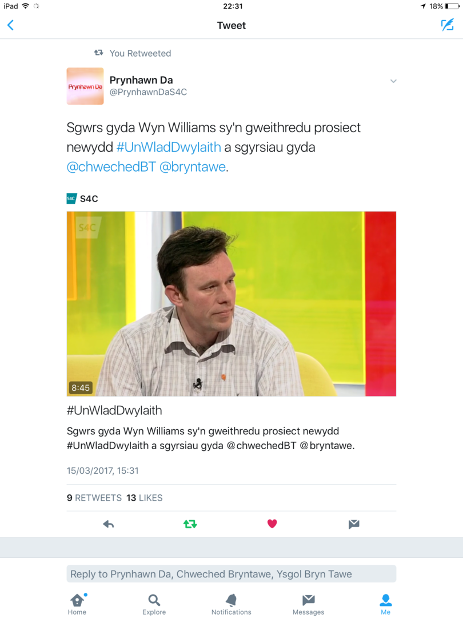
Task: Open the Prynhawn Da profile avatar
Action: 85,86
